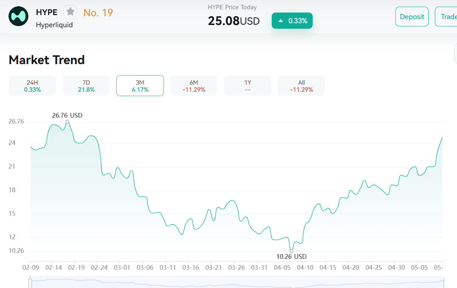This screenshot has height=288, width=457.
Task: Select the 24H trend tab
Action: tap(32, 85)
